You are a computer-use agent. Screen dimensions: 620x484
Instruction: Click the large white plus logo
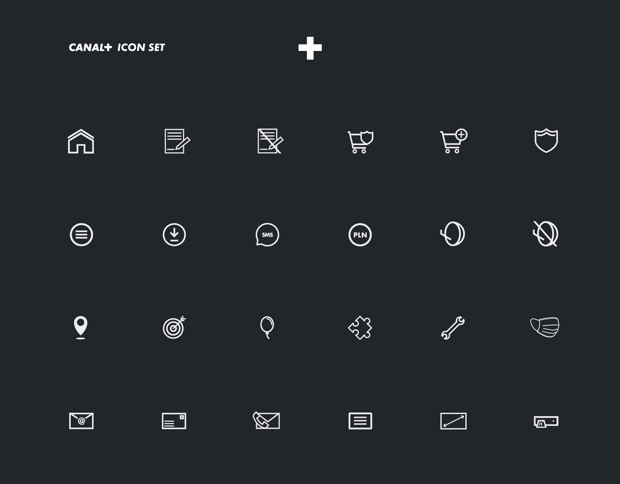310,48
